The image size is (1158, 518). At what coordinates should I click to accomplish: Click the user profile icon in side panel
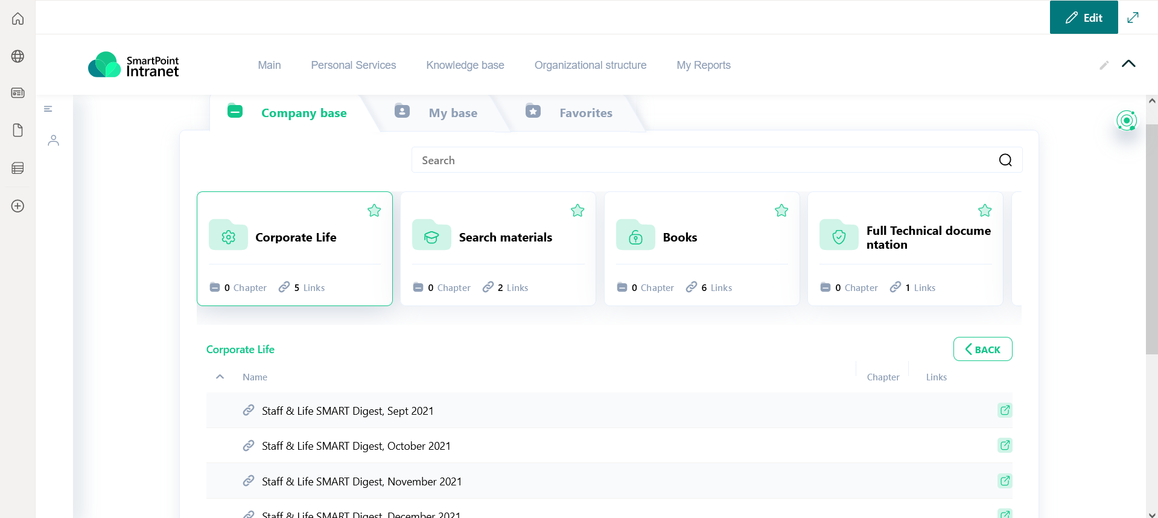point(54,141)
